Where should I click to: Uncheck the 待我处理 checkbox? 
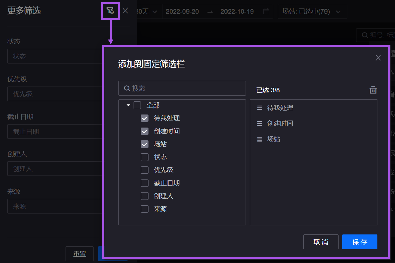click(145, 118)
